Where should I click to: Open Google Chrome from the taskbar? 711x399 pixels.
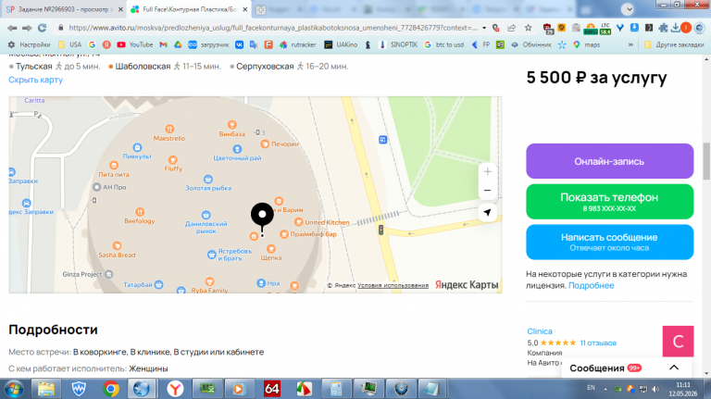pyautogui.click(x=110, y=389)
